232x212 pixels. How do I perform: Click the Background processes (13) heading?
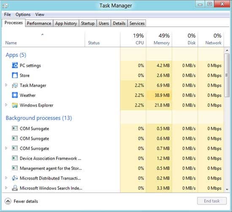click(x=39, y=118)
